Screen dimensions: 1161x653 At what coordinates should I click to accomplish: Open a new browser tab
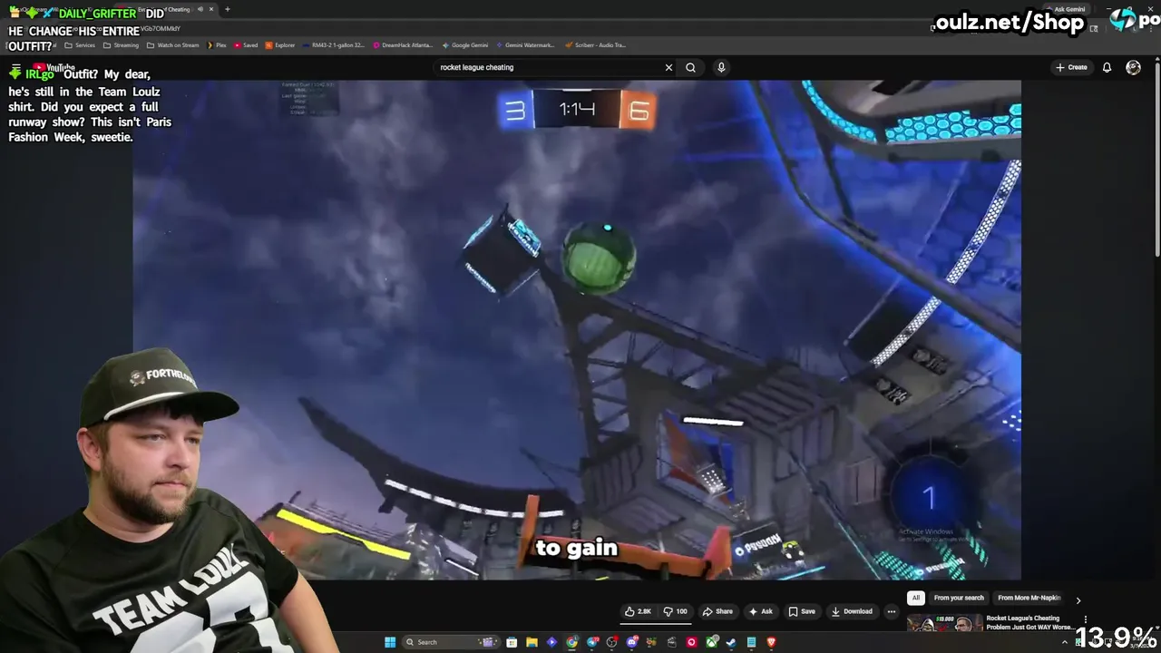coord(227,9)
